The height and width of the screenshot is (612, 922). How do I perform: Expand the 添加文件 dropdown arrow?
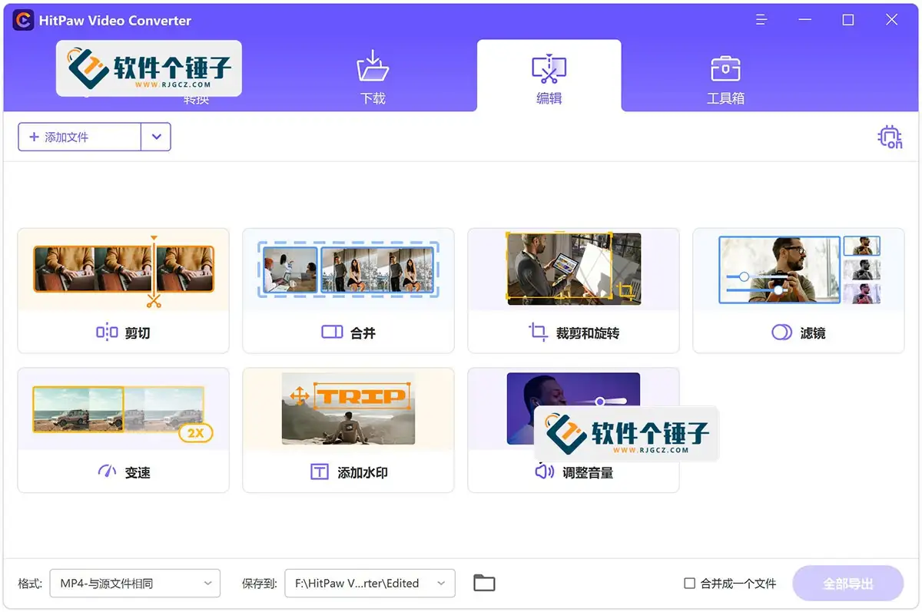[156, 137]
